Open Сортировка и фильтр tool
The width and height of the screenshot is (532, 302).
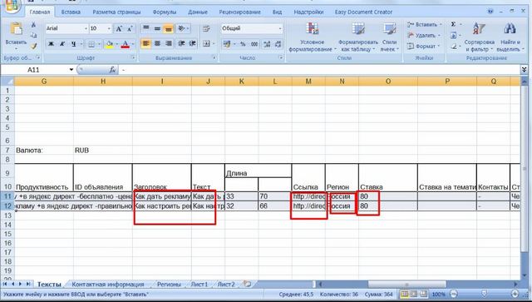click(x=479, y=30)
